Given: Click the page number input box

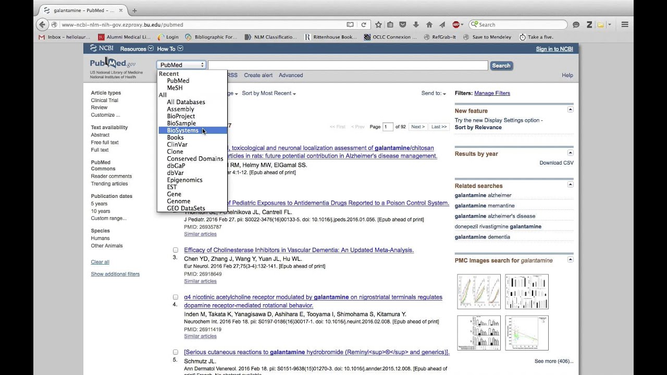Looking at the screenshot, I should (388, 127).
